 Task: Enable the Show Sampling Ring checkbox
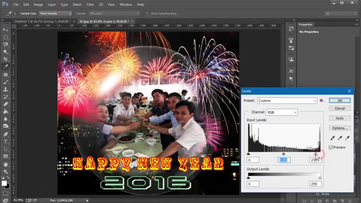(148, 14)
